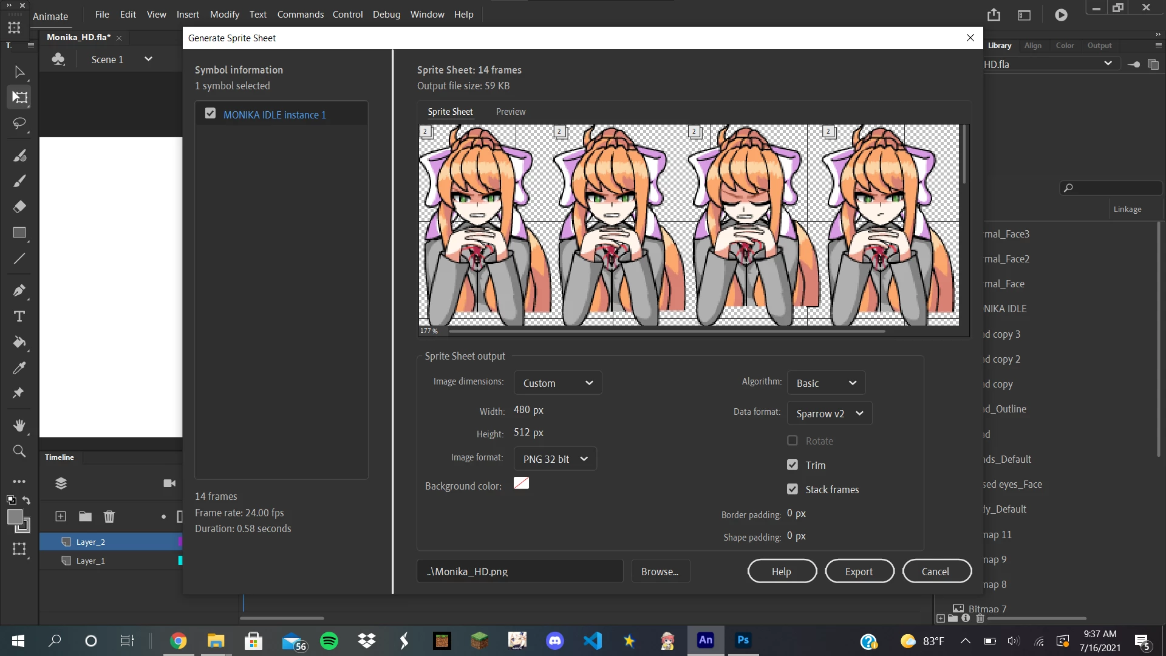Select the Eraser tool
The height and width of the screenshot is (656, 1166).
pyautogui.click(x=19, y=207)
